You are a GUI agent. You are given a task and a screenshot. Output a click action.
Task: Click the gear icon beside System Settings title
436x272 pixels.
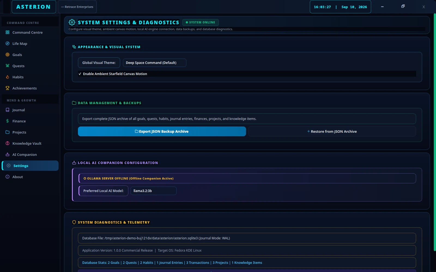point(72,22)
